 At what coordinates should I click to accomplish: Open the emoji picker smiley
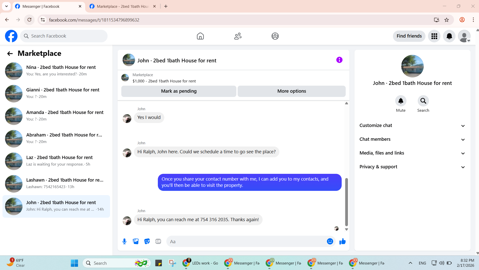click(330, 241)
